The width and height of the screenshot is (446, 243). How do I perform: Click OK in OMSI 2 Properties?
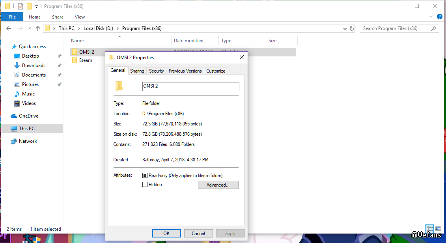(166, 233)
